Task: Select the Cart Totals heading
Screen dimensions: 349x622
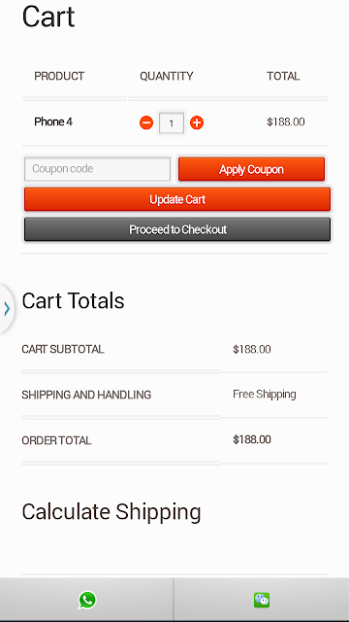Action: (74, 300)
